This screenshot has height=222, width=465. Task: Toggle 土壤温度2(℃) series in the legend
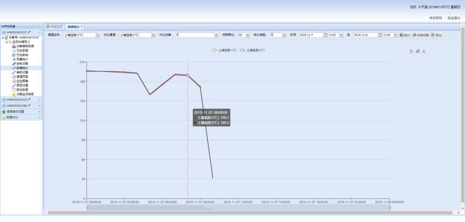tap(252, 50)
